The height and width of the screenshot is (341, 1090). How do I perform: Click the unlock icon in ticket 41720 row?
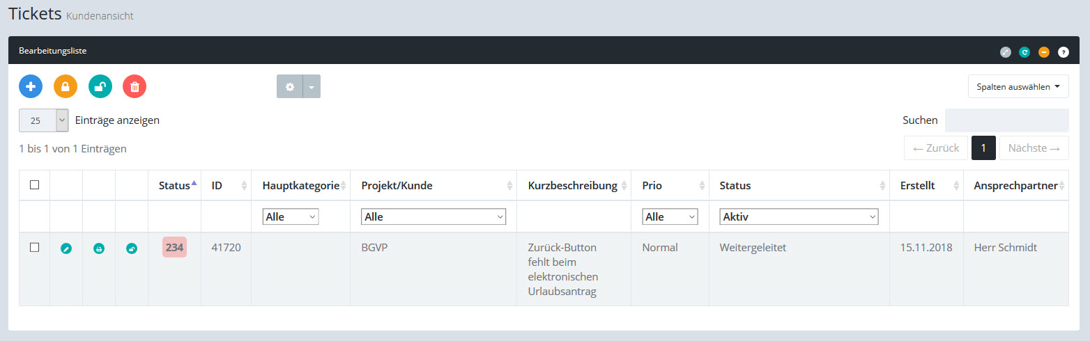(x=132, y=248)
